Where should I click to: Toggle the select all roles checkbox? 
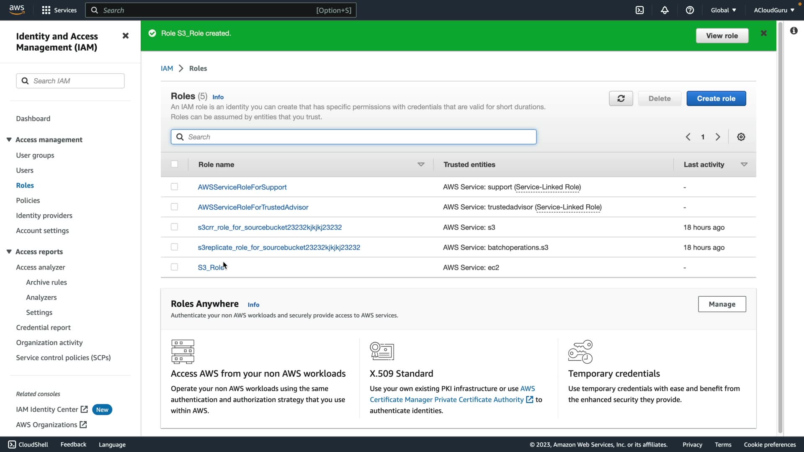coord(174,164)
